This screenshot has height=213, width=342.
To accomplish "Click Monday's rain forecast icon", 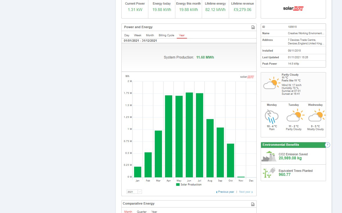I will 271,116.
